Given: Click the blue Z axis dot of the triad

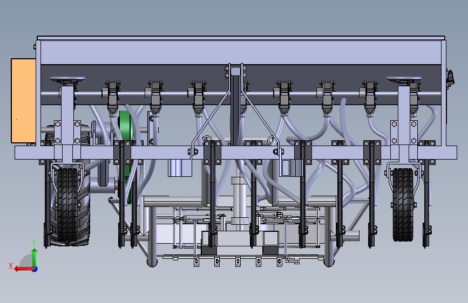Looking at the screenshot, I should [x=35, y=269].
